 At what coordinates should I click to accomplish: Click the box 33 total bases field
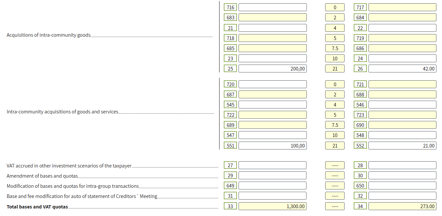272,206
